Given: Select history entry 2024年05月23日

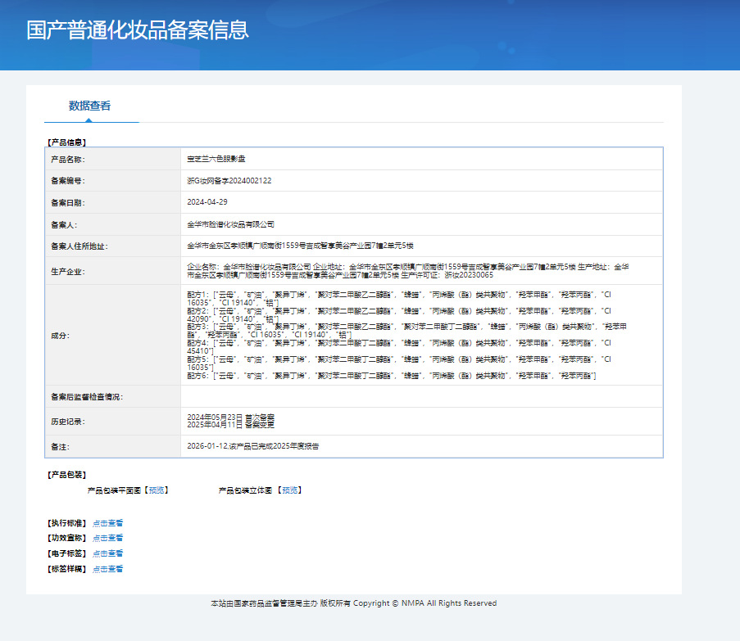Looking at the screenshot, I should tap(231, 418).
